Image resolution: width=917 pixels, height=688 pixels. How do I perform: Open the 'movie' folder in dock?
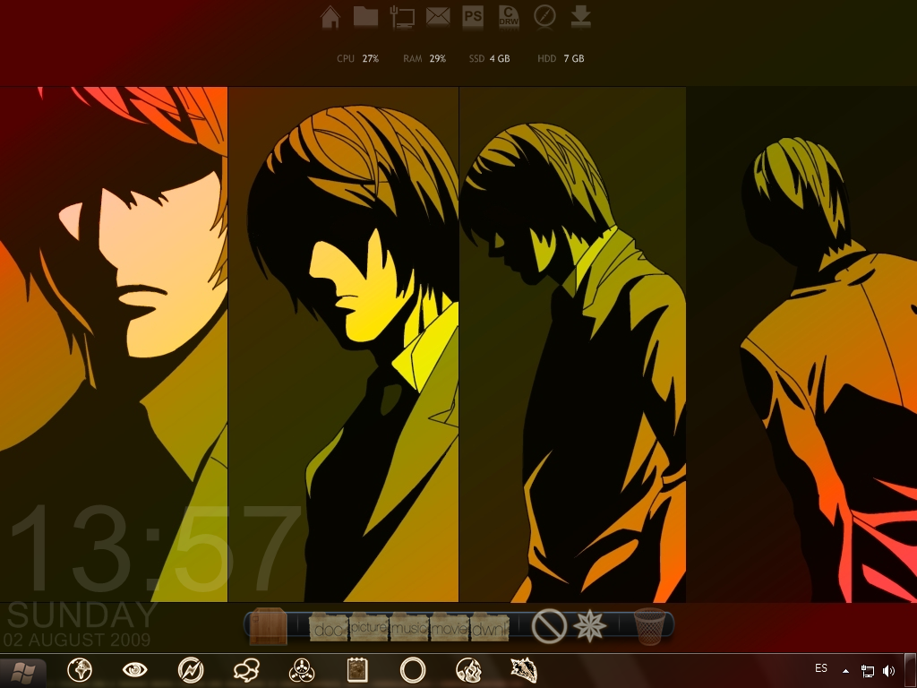pyautogui.click(x=450, y=627)
